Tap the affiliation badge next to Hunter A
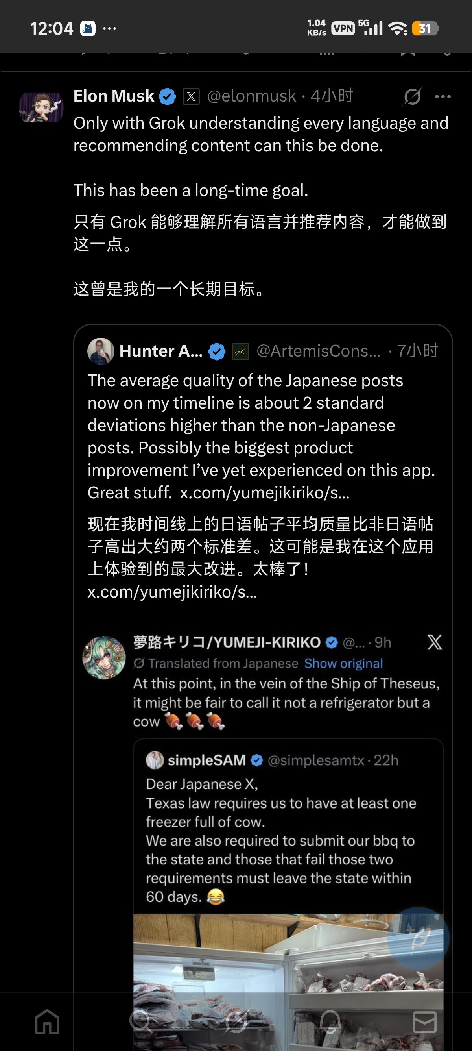This screenshot has width=472, height=1051. pos(240,351)
